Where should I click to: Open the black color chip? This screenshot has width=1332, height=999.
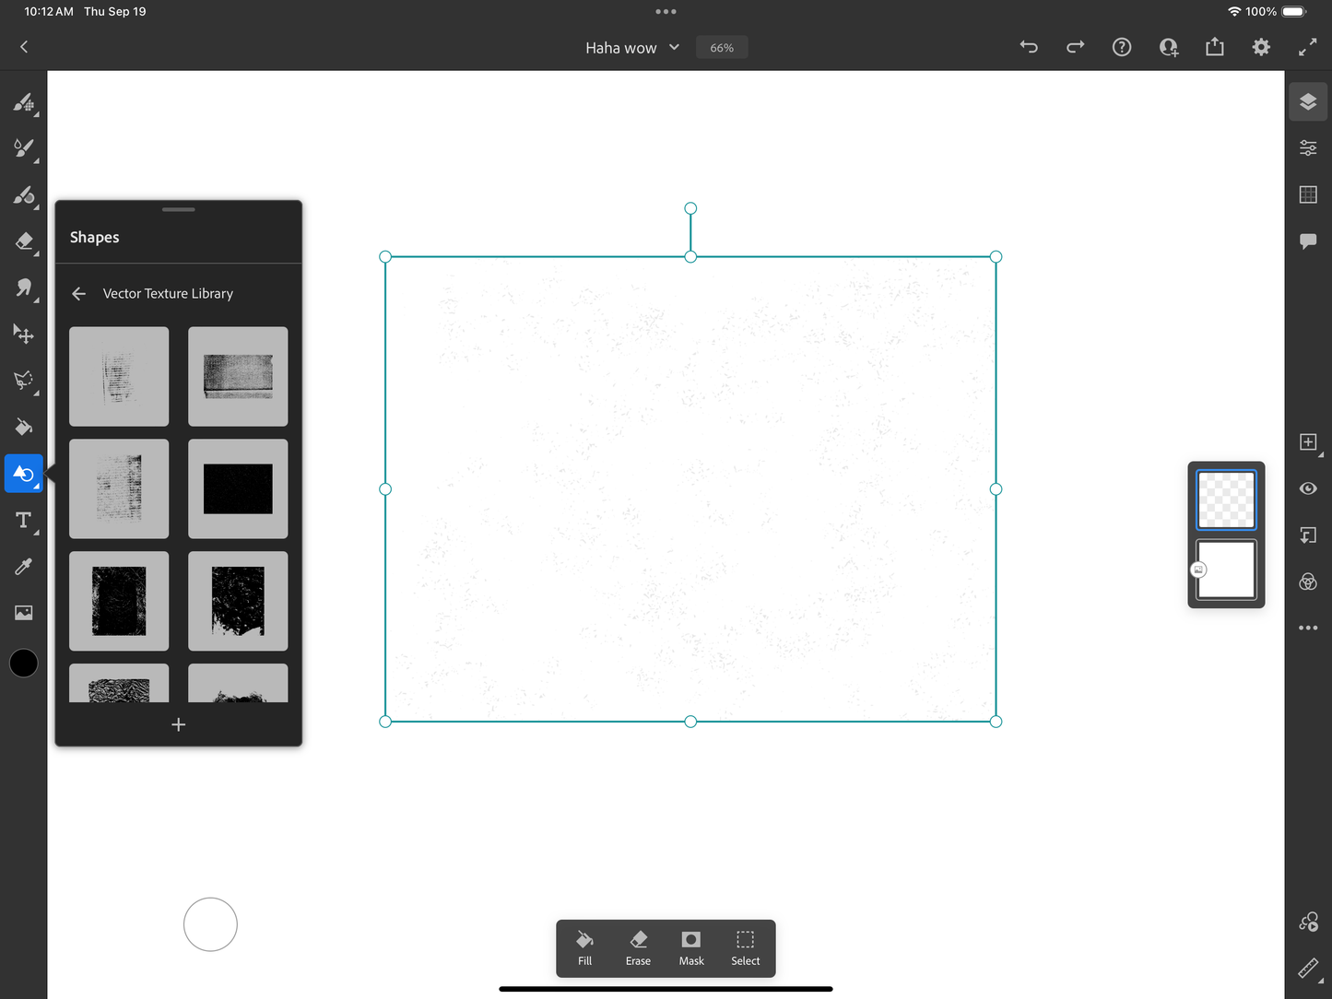(x=24, y=663)
